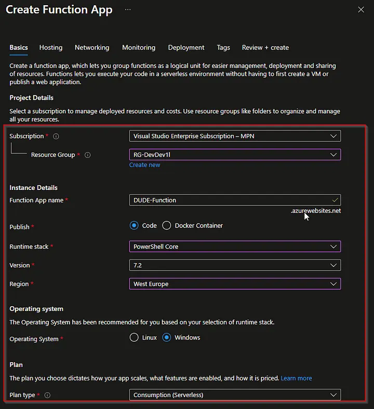This screenshot has height=409, width=374.
Task: Go to the Review + create tab
Action: (265, 48)
